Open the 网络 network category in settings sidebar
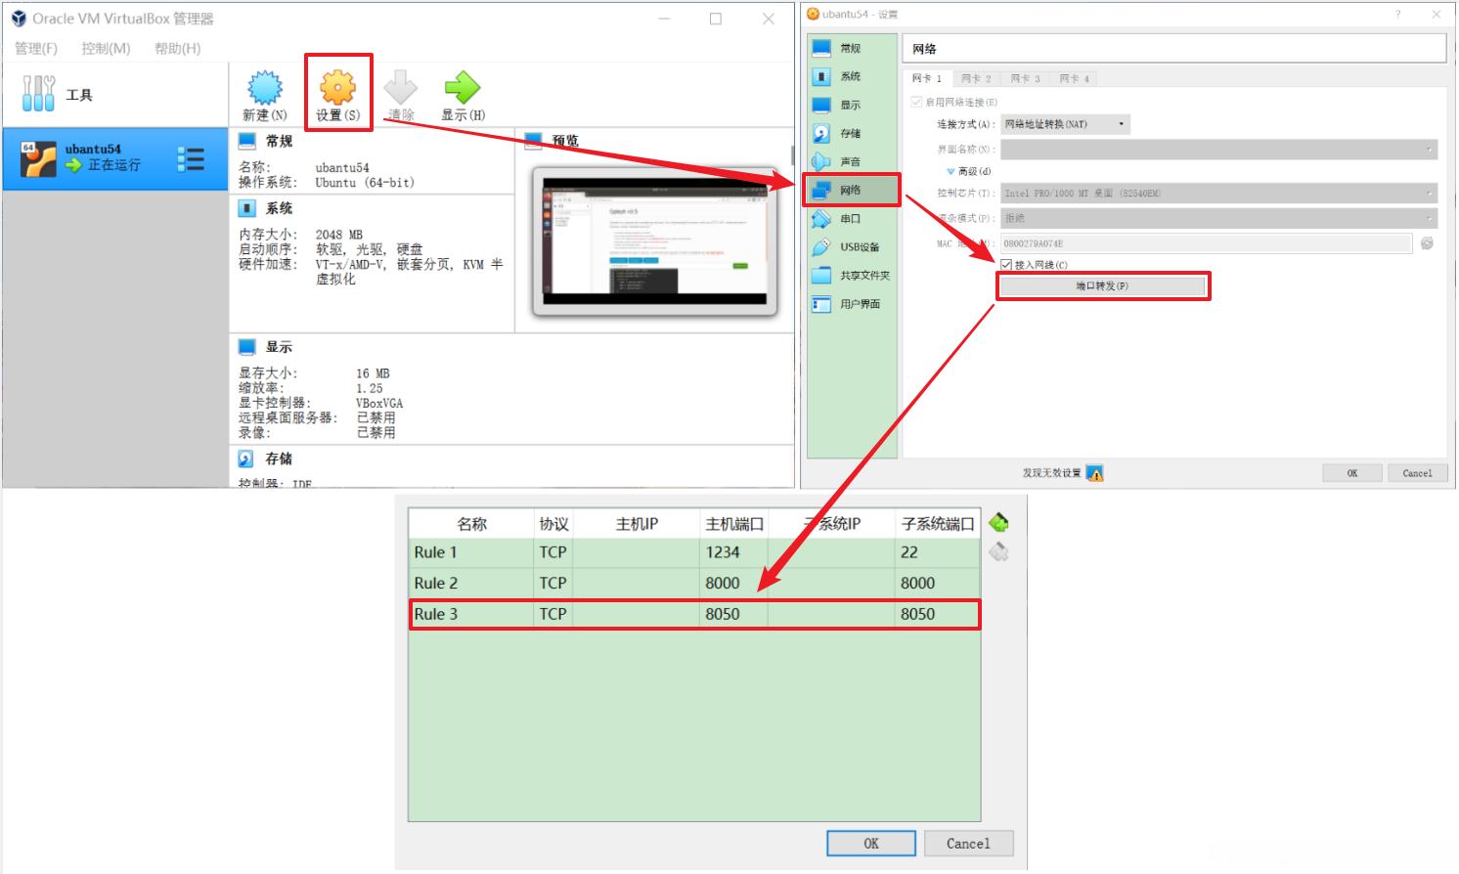The image size is (1459, 874). click(x=851, y=190)
